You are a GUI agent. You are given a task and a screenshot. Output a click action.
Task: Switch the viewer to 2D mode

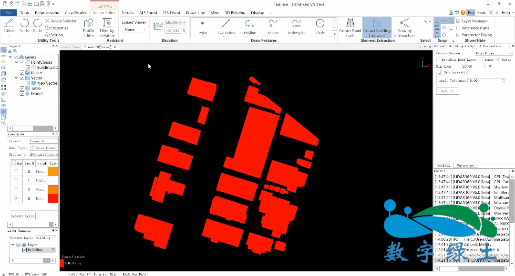pos(3,106)
